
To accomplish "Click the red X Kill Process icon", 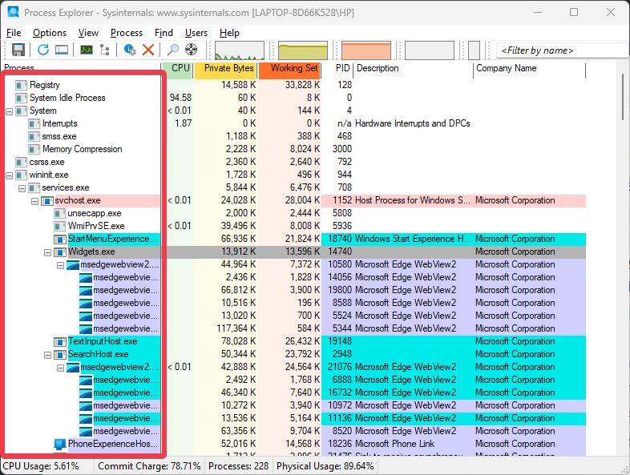I will click(x=148, y=50).
